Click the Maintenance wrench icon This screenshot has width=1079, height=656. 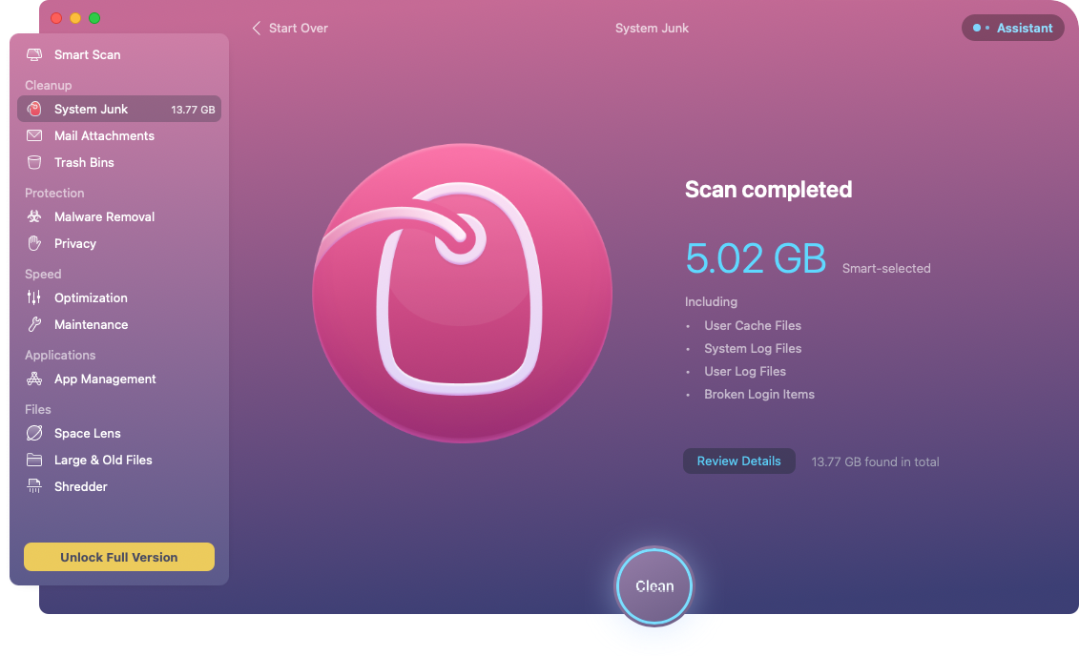coord(34,324)
